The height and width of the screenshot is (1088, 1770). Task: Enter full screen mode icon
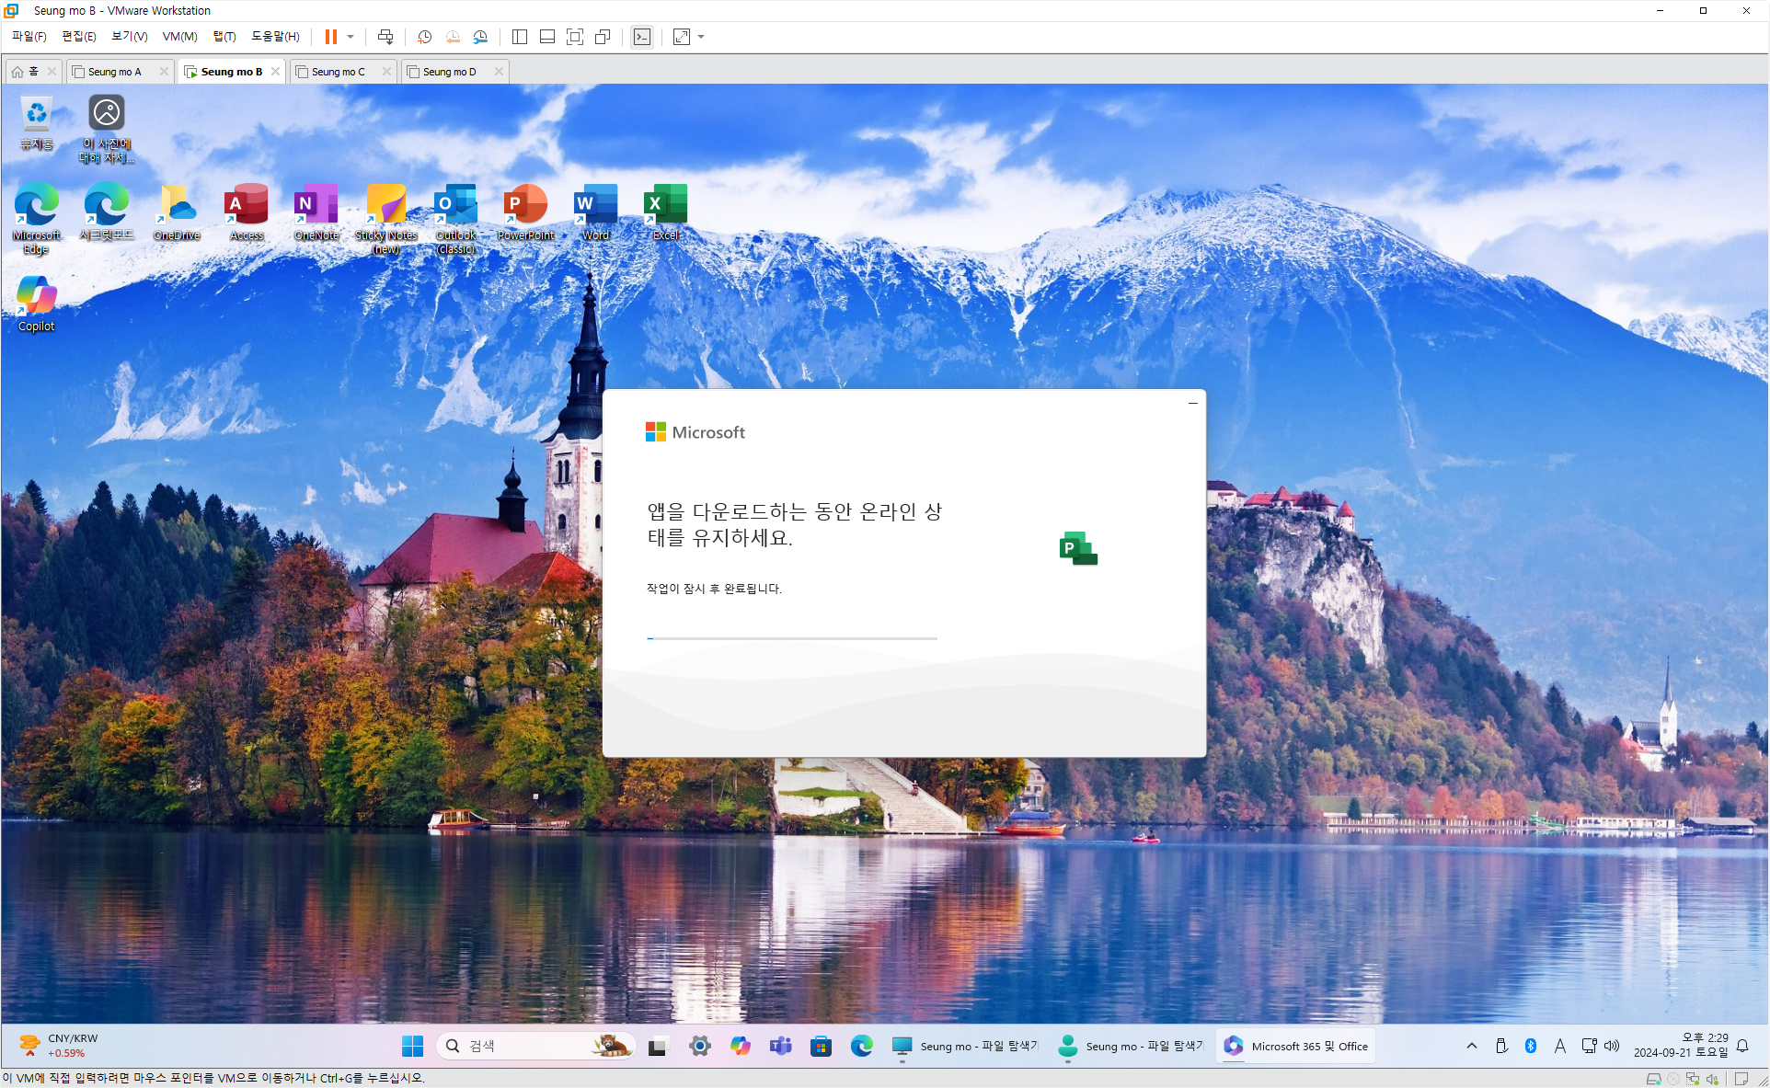(x=575, y=37)
